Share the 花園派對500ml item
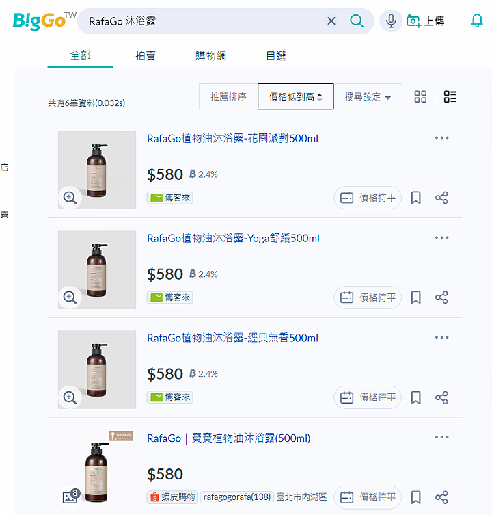This screenshot has height=515, width=492. point(442,198)
